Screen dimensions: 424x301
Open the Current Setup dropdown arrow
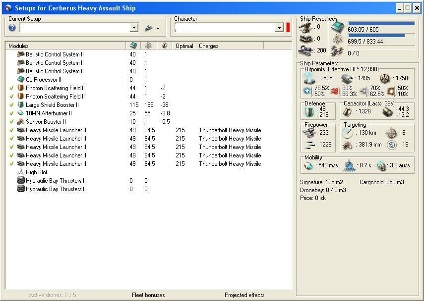tap(134, 28)
